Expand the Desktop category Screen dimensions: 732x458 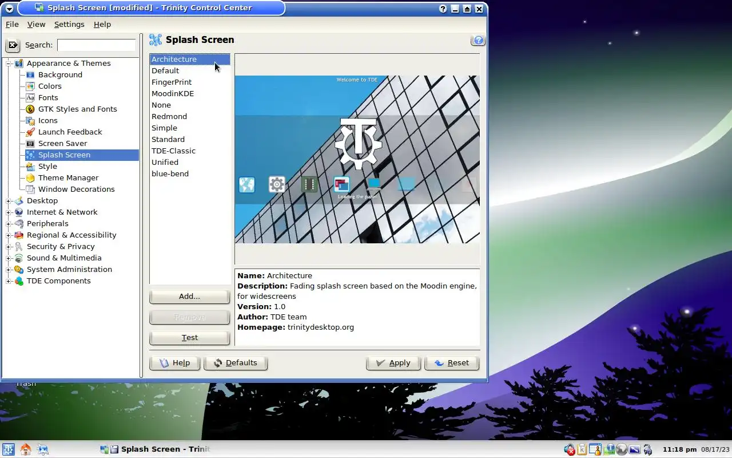click(x=9, y=201)
